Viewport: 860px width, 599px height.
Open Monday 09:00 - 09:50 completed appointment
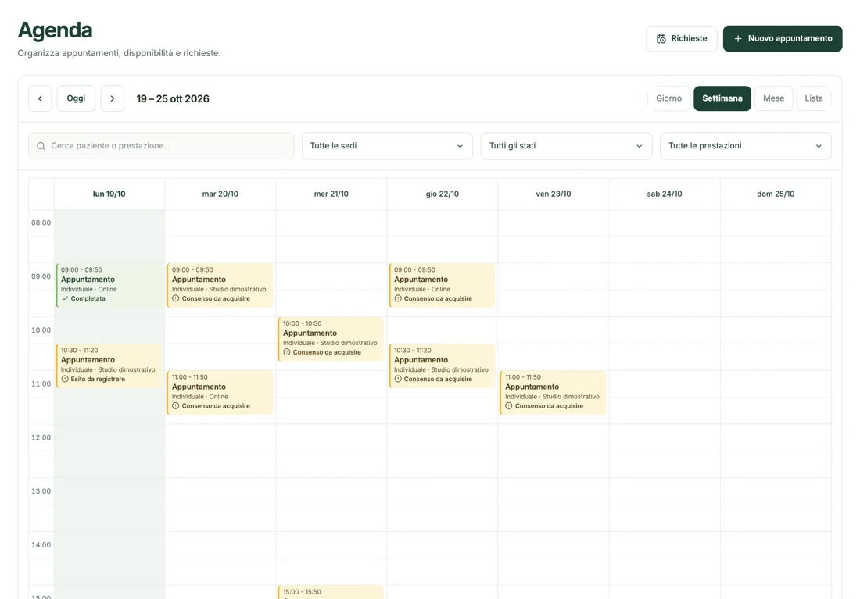(109, 285)
